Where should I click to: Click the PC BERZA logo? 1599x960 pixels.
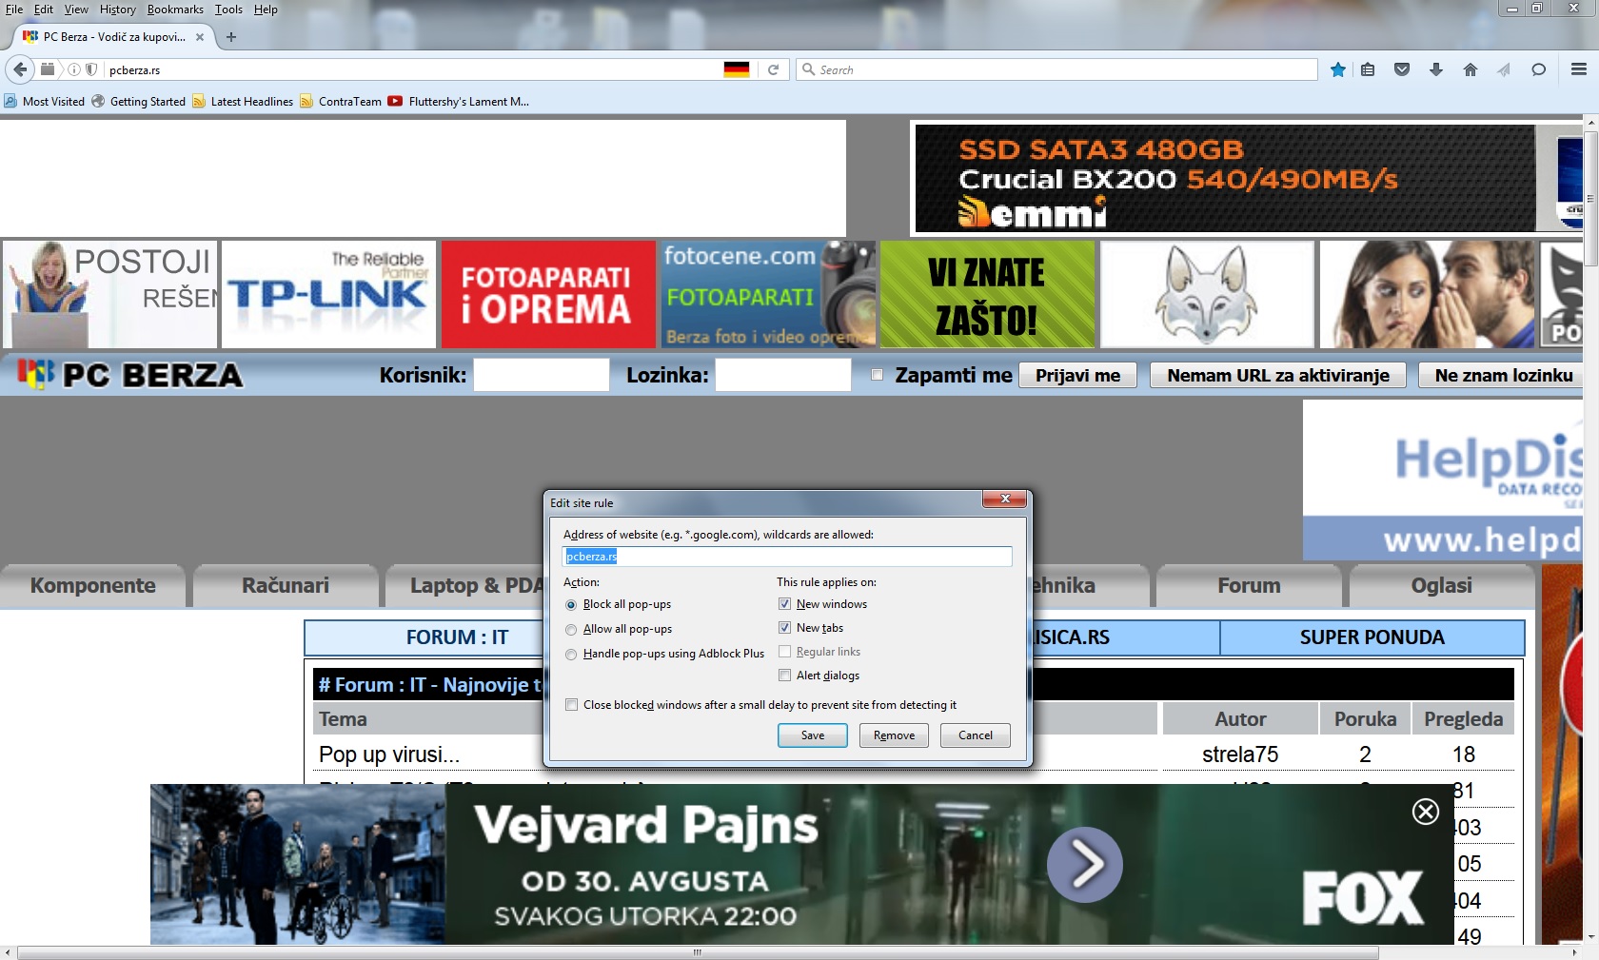click(x=130, y=375)
